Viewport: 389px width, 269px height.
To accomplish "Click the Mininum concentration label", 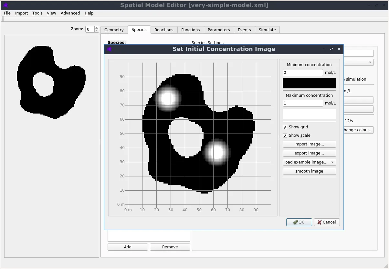I will point(309,65).
